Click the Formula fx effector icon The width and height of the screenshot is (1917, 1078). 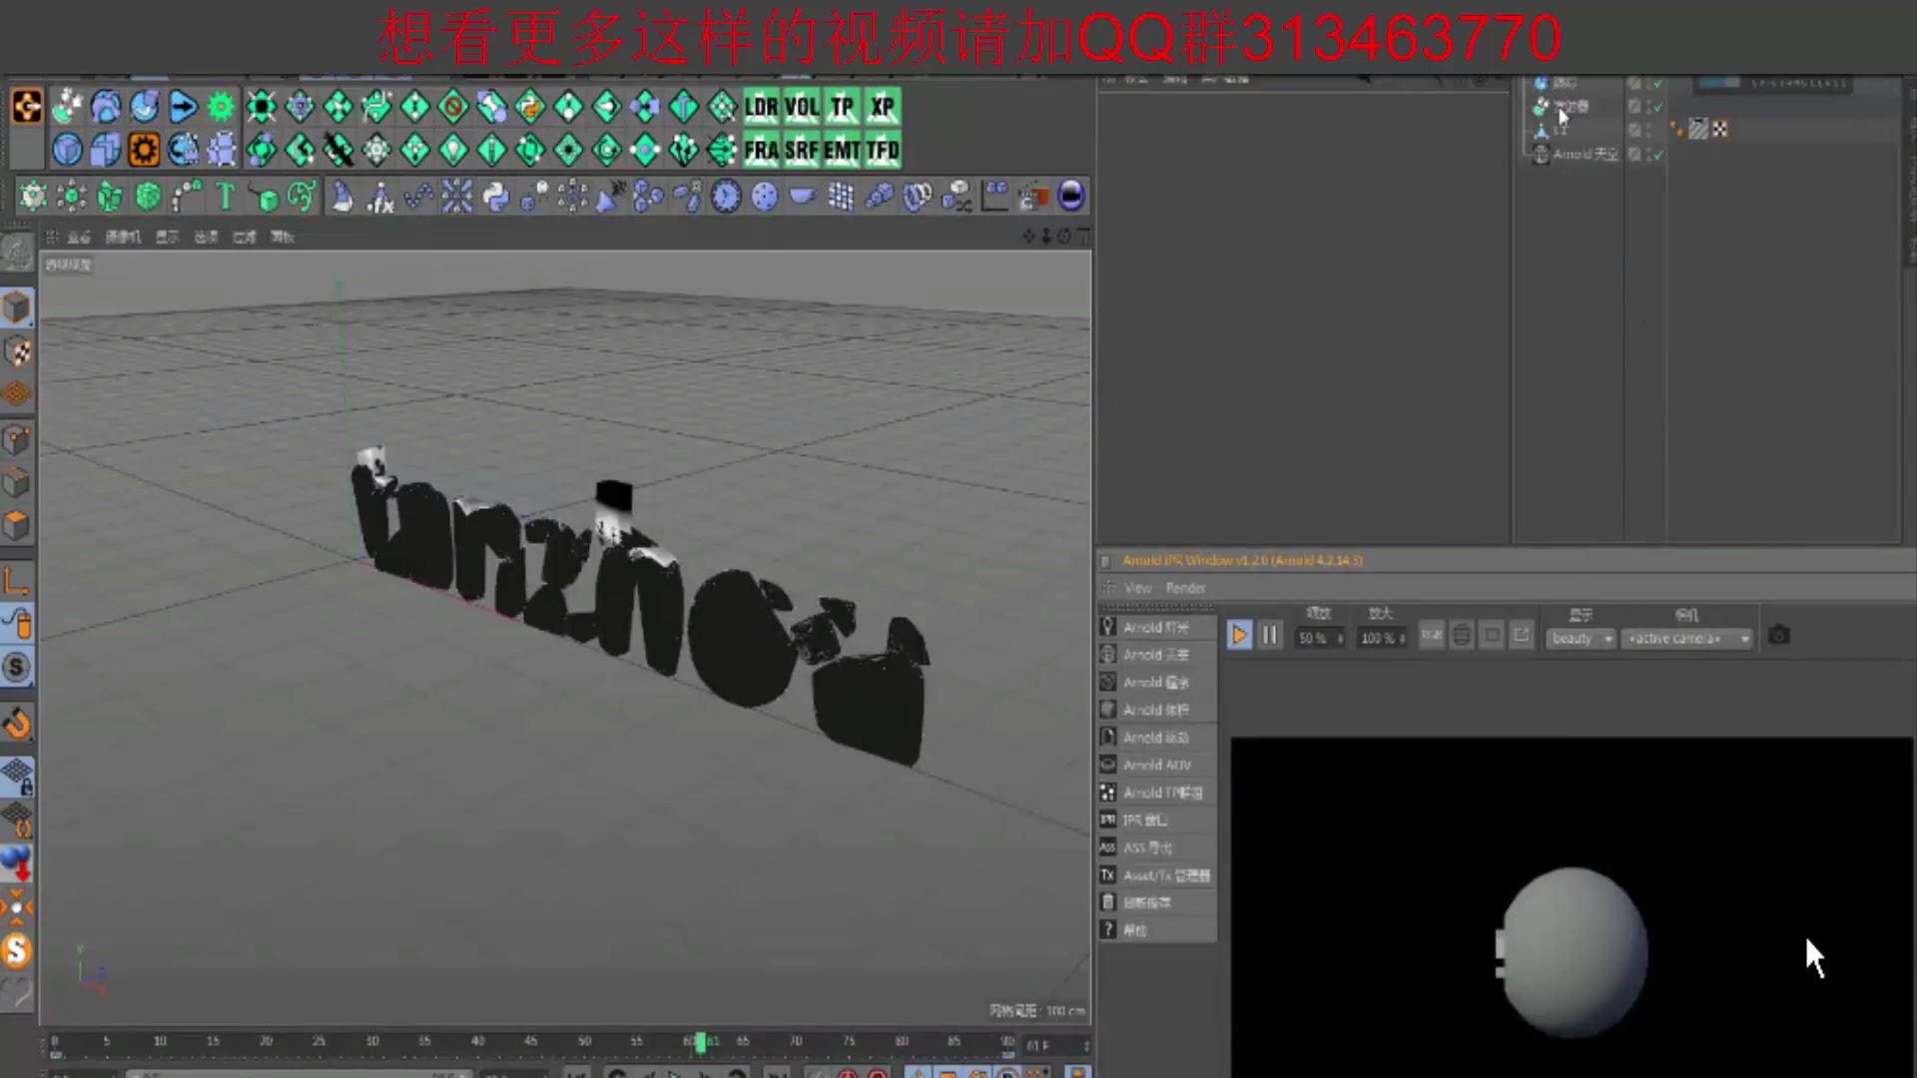379,197
